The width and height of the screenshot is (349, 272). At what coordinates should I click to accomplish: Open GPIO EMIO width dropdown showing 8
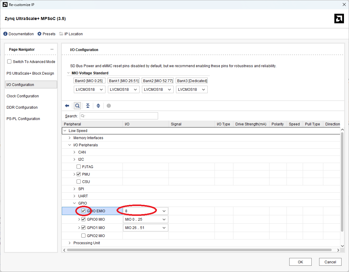(145, 211)
